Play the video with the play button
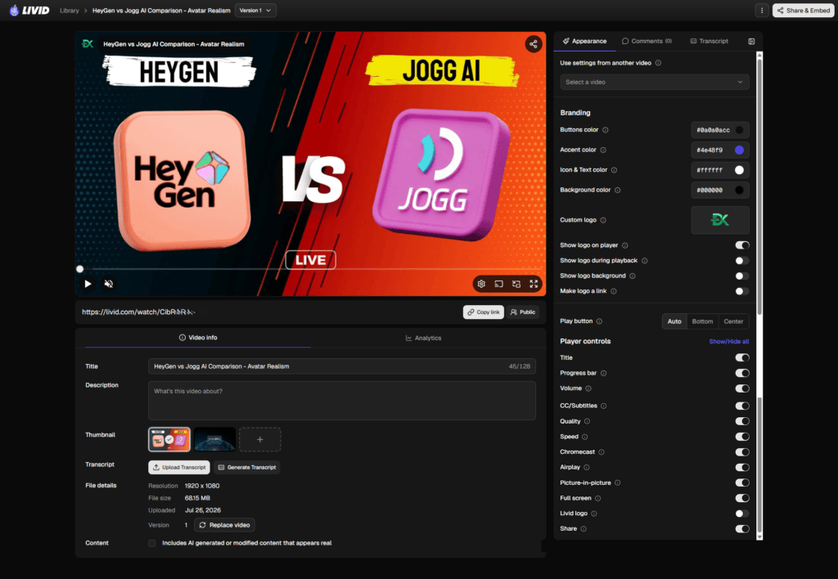 point(88,284)
